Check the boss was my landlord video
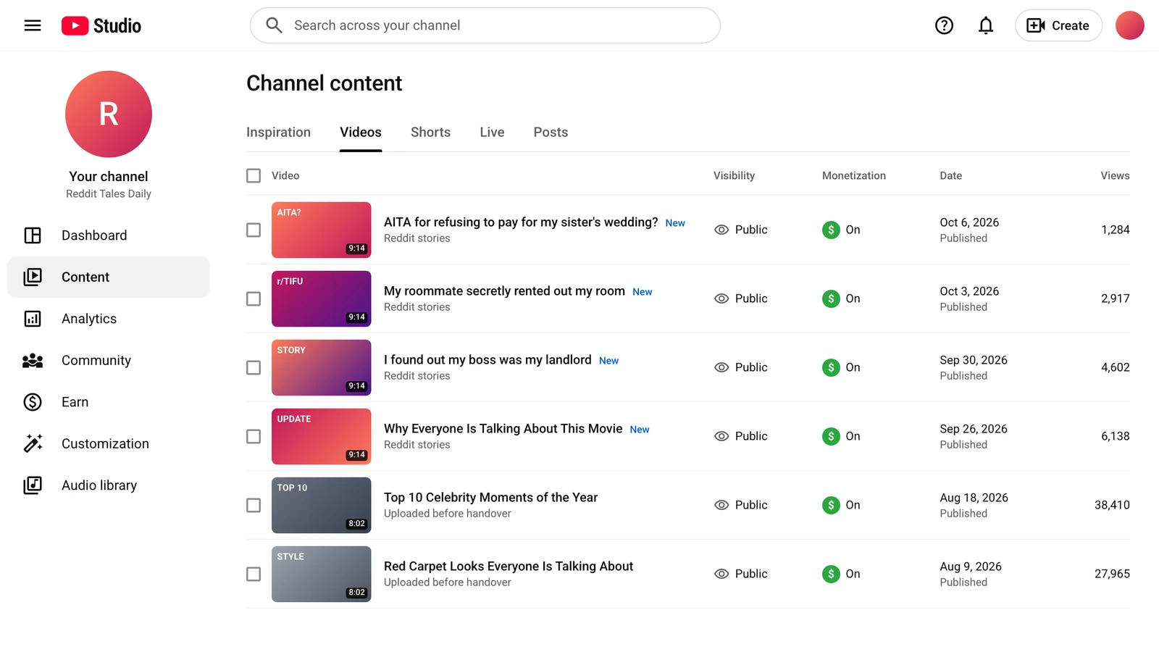 [254, 367]
